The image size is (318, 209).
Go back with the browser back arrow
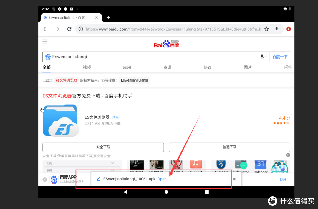coord(45,29)
